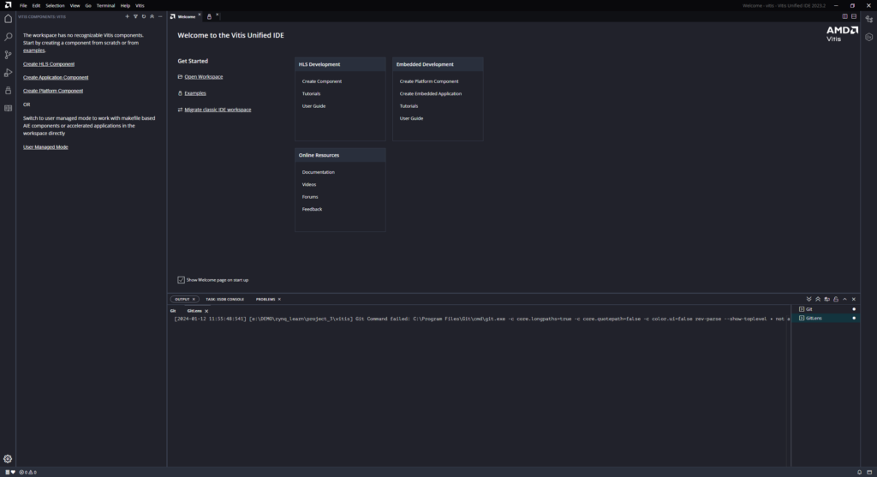Viewport: 877px width, 477px height.
Task: Click Create HLS Component link
Action: [49, 64]
